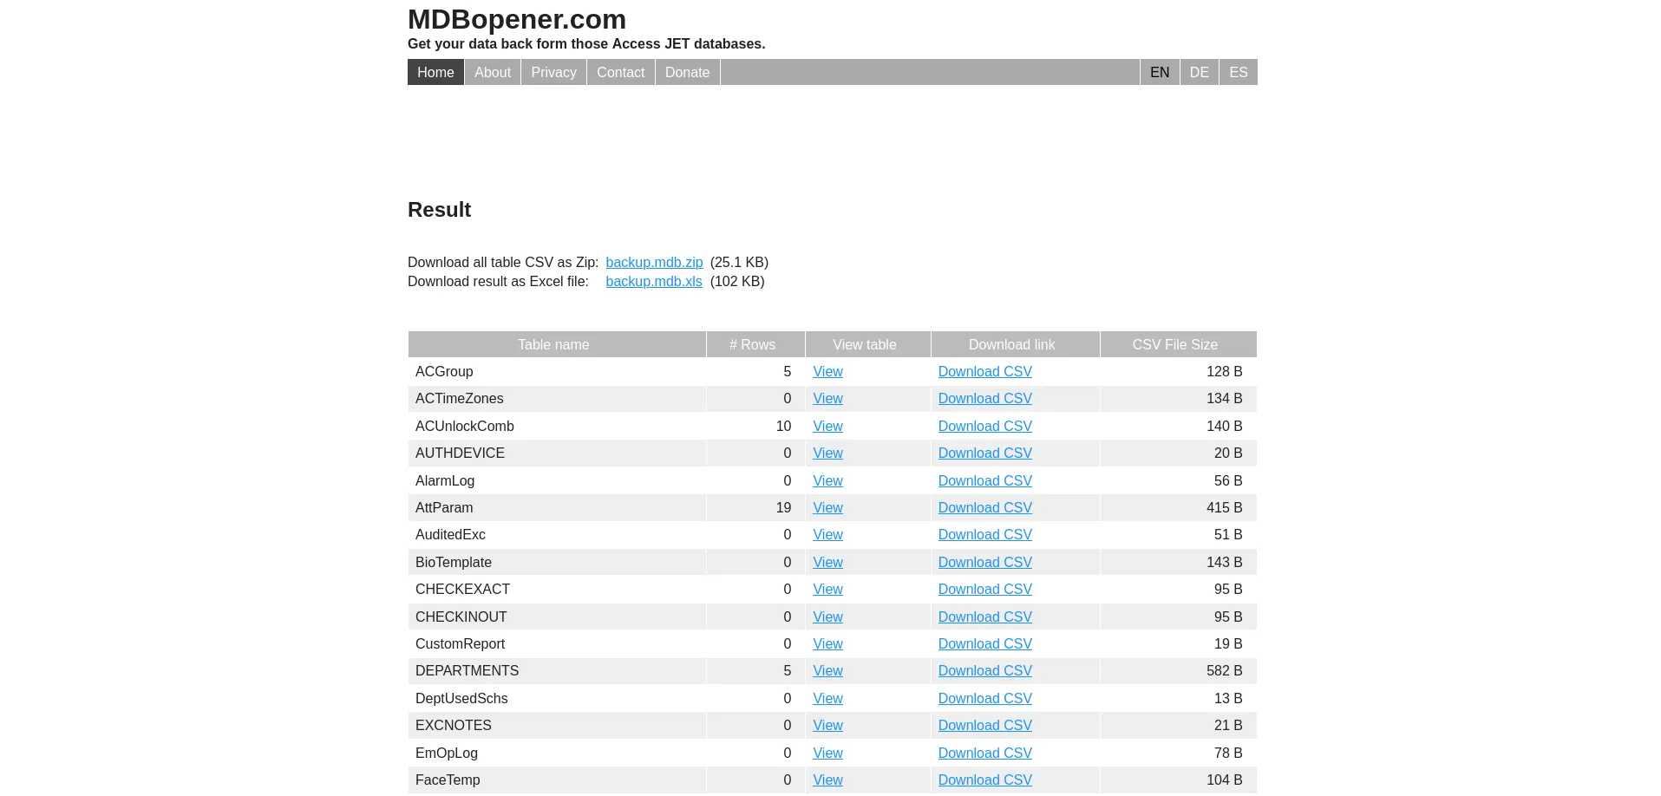1661x796 pixels.
Task: Download CSV for AttParam
Action: click(985, 507)
